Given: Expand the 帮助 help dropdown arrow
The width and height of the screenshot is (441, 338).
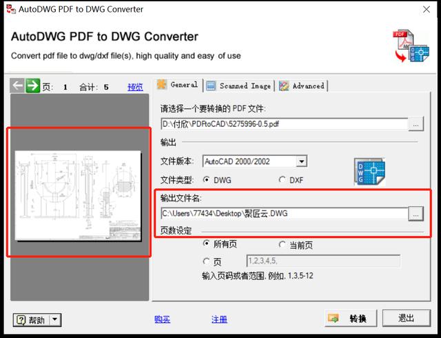Looking at the screenshot, I should point(55,320).
